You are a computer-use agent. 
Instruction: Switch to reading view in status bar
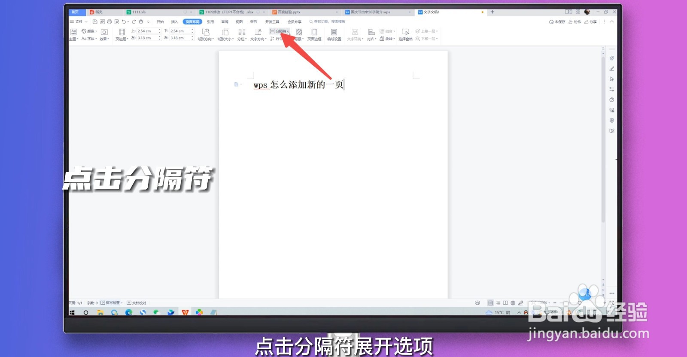(505, 303)
